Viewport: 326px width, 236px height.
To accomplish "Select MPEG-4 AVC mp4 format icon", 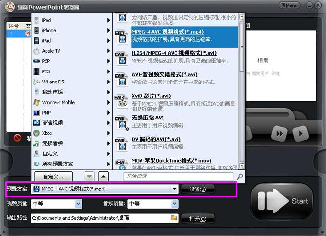I will click(x=121, y=35).
